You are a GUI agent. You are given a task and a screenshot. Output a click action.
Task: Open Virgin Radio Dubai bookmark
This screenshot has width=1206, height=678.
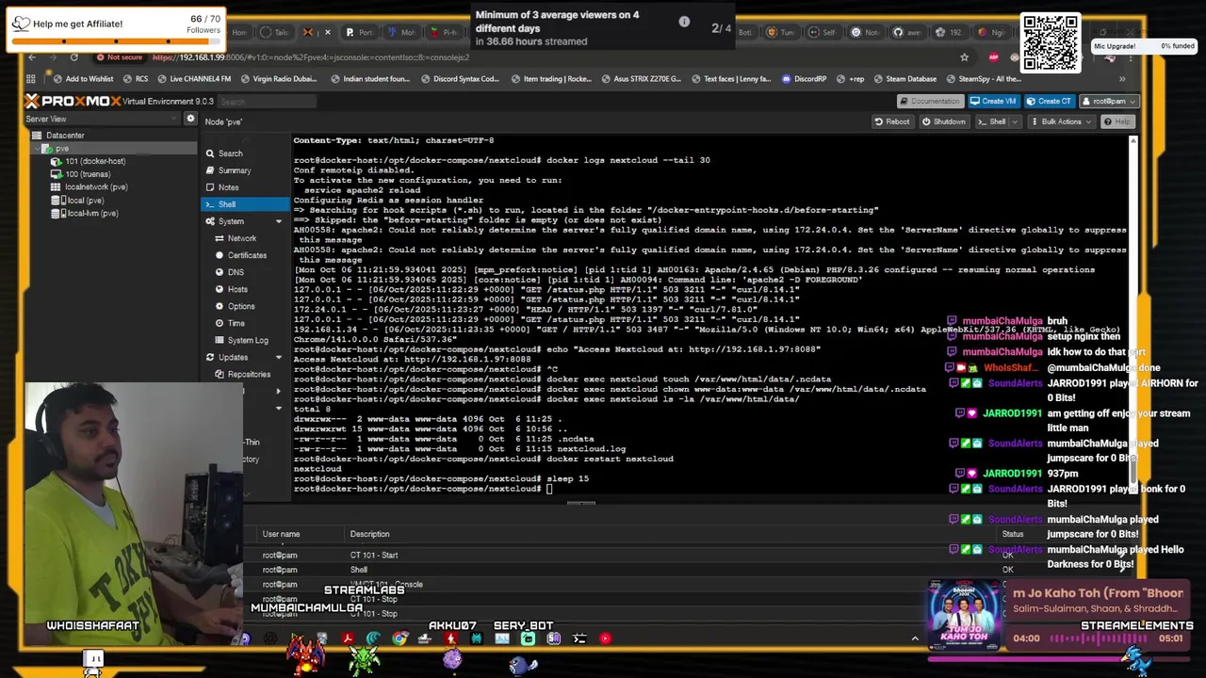click(279, 79)
